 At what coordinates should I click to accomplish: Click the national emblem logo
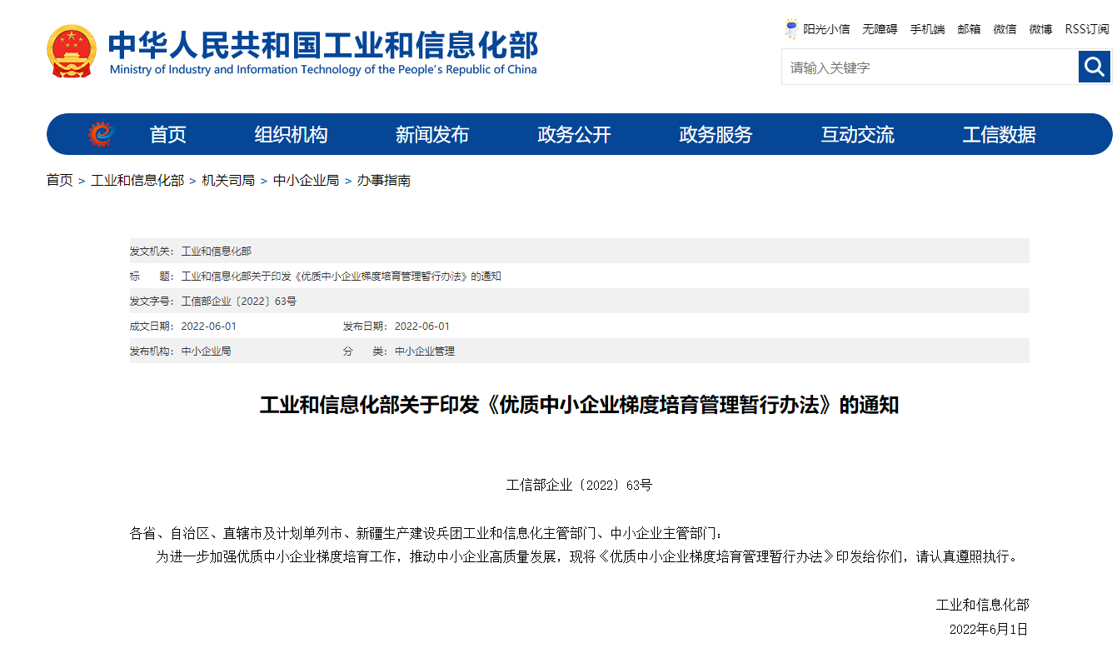coord(71,52)
